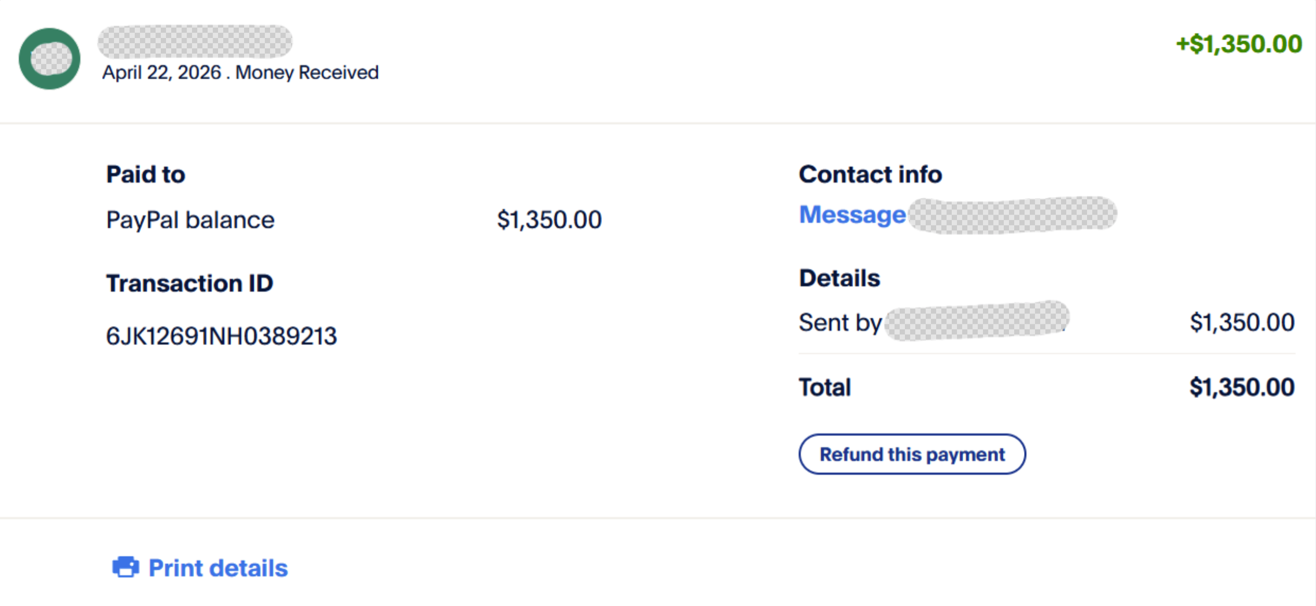This screenshot has width=1316, height=606.
Task: Click the April 22, 2026 Money Received text
Action: pyautogui.click(x=240, y=73)
